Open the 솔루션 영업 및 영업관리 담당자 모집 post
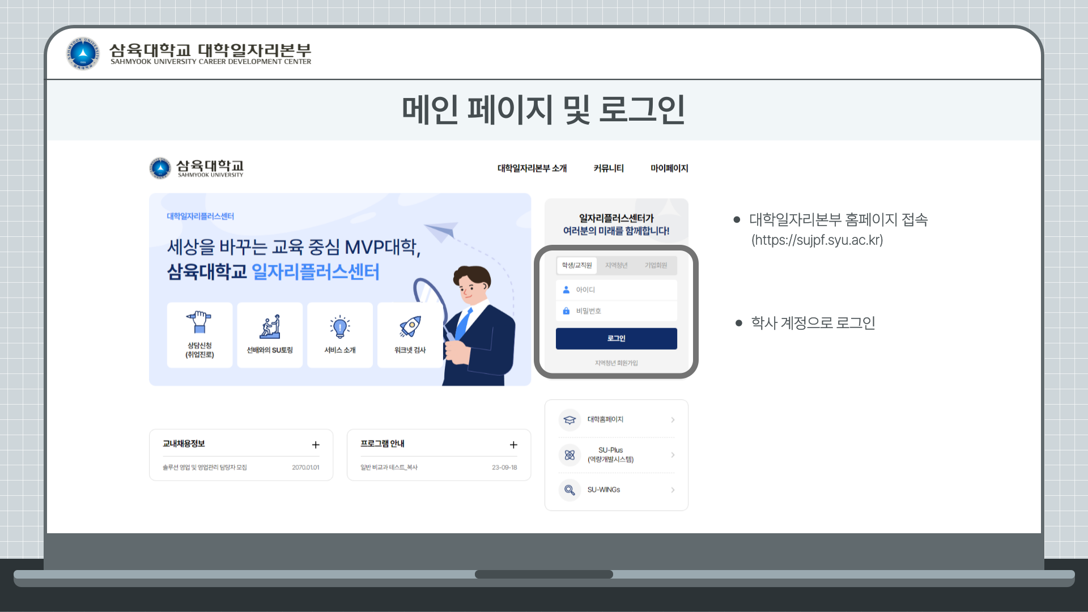1088x612 pixels. click(205, 467)
